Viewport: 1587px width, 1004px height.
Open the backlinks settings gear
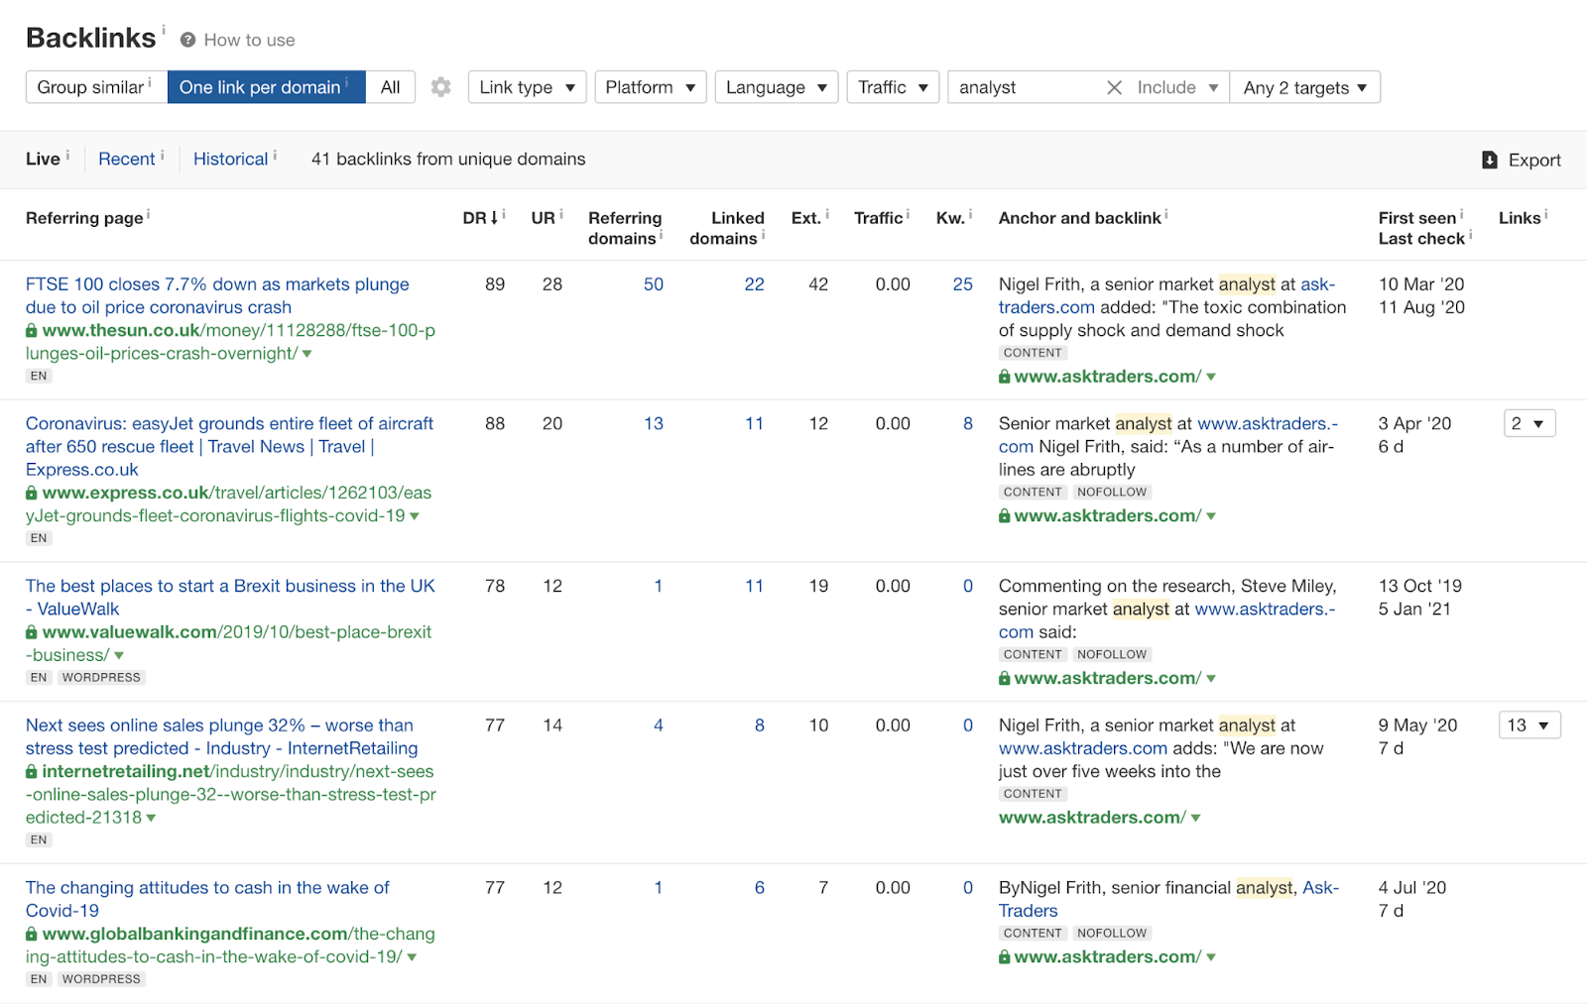click(x=440, y=87)
